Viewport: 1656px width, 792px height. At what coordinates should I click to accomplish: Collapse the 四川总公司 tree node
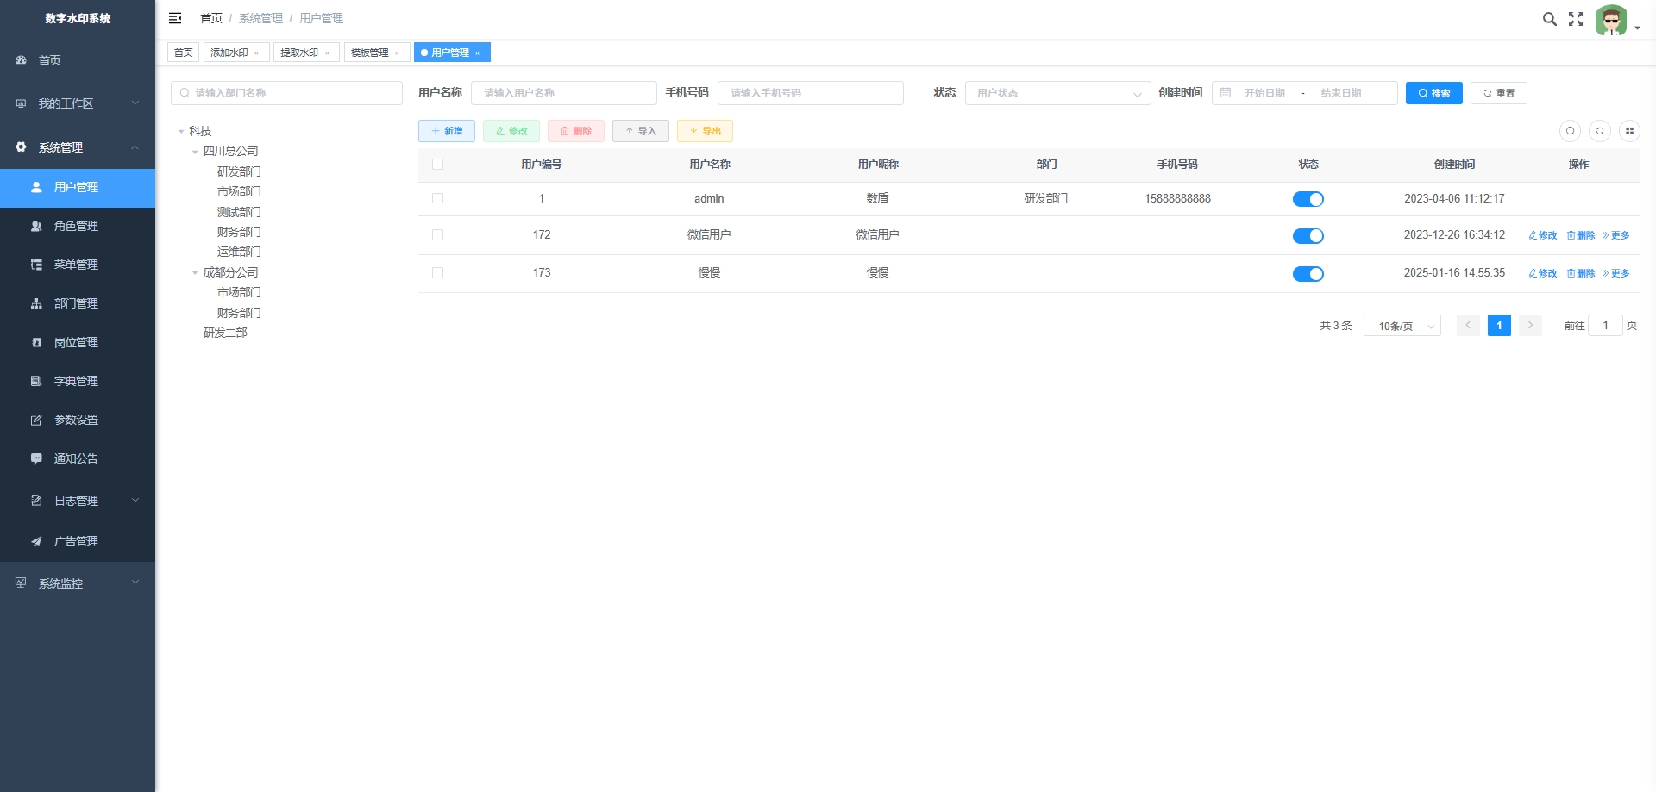point(195,152)
